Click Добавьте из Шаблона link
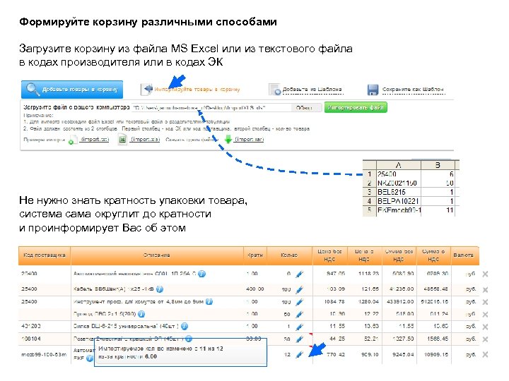This screenshot has height=381, width=509. (312, 89)
